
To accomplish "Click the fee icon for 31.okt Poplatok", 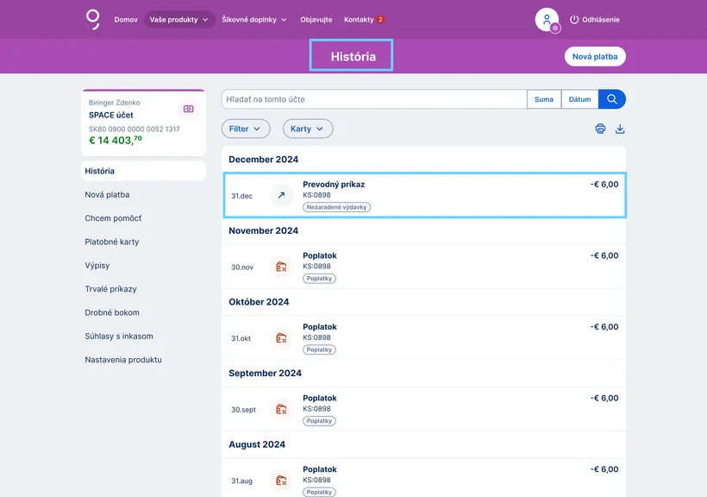I will [281, 338].
